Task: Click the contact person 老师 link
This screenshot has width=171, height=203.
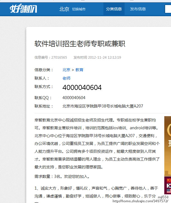Action: [66, 78]
